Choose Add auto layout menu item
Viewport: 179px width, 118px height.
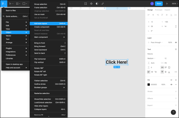49,23
